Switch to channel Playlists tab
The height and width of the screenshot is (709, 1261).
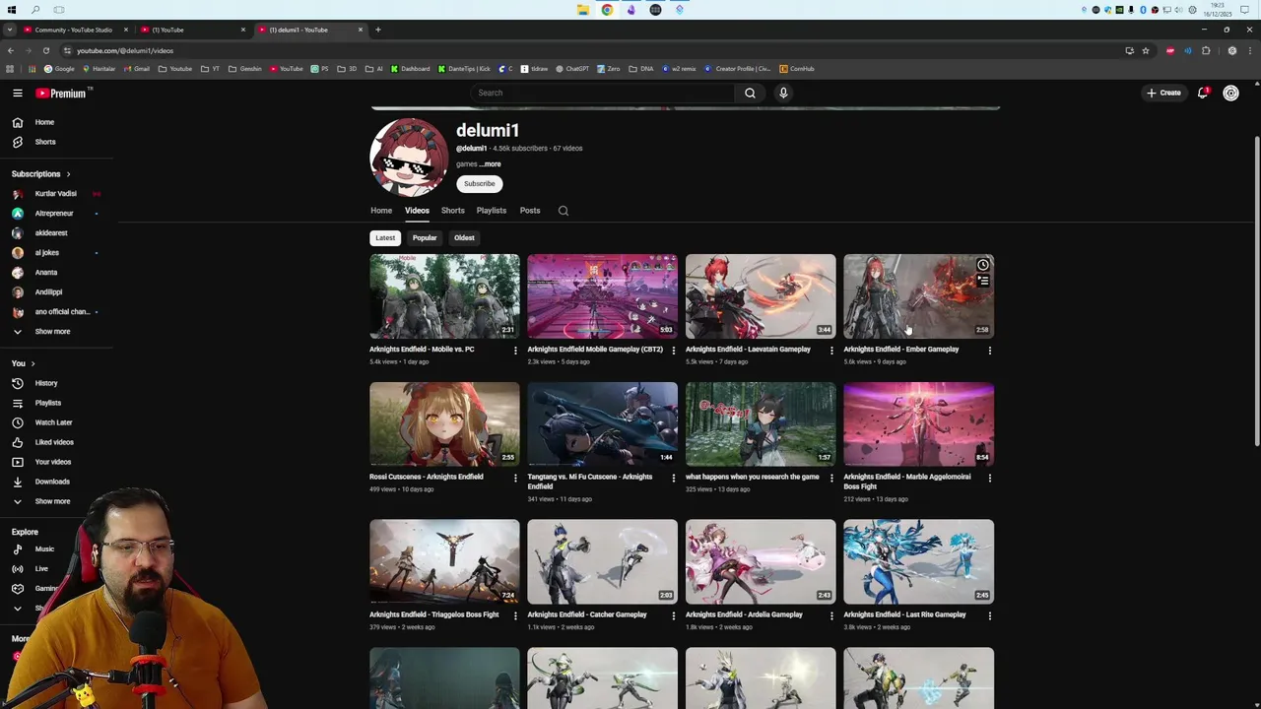492,211
